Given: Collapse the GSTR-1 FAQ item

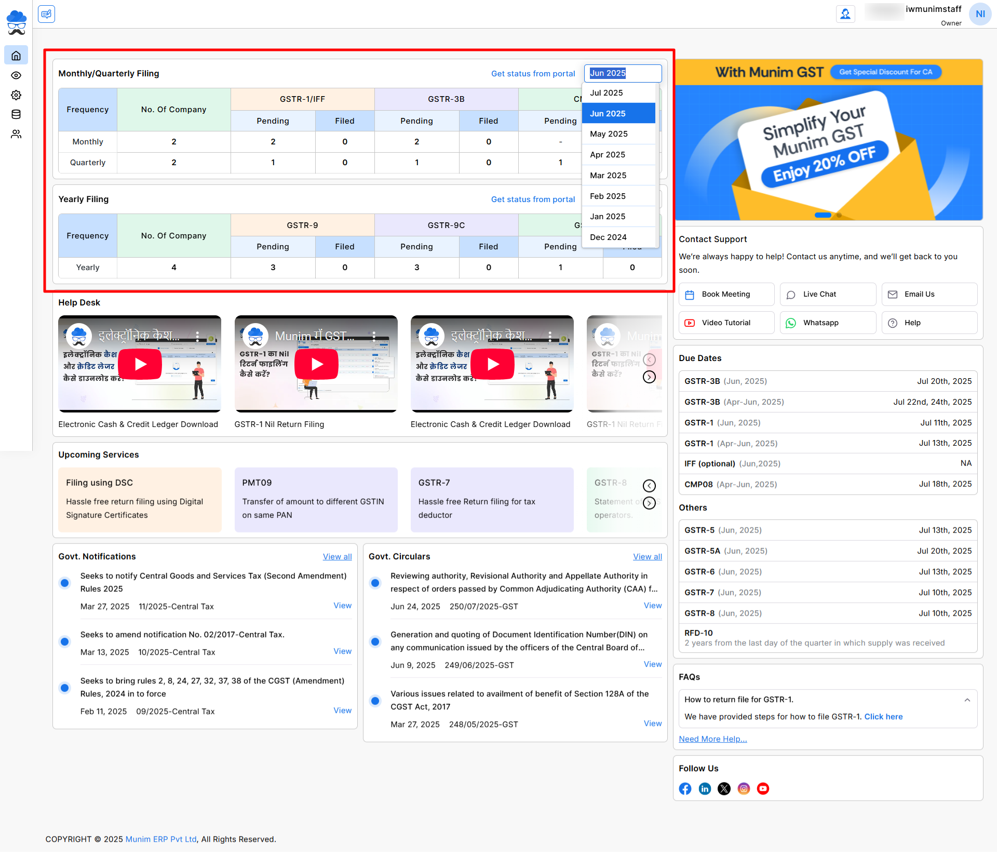Looking at the screenshot, I should [x=967, y=700].
